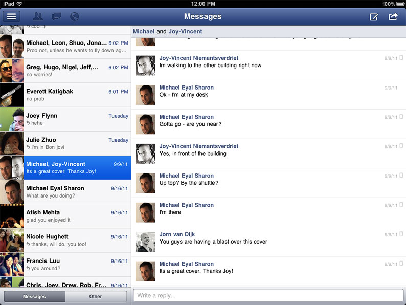The height and width of the screenshot is (305, 406).
Task: Tap the compose new message icon
Action: tap(374, 17)
